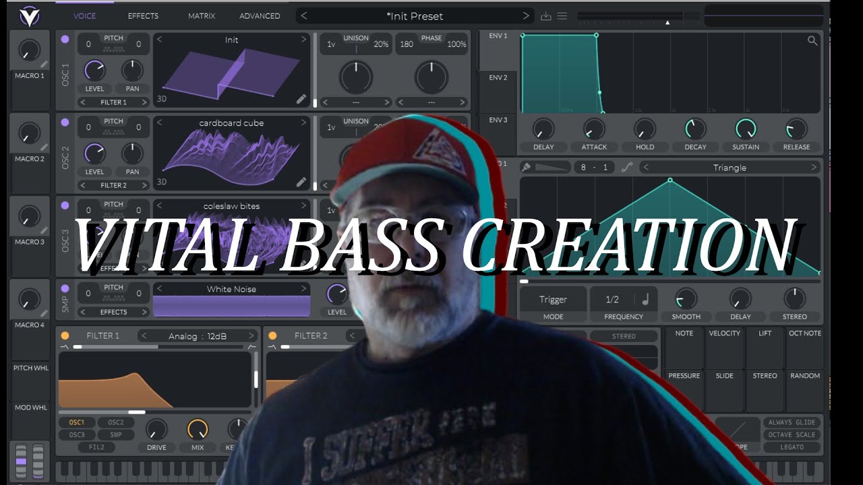Screen dimensions: 863x485
Task: Adjust the Filter 1 Mix knob
Action: pos(198,429)
